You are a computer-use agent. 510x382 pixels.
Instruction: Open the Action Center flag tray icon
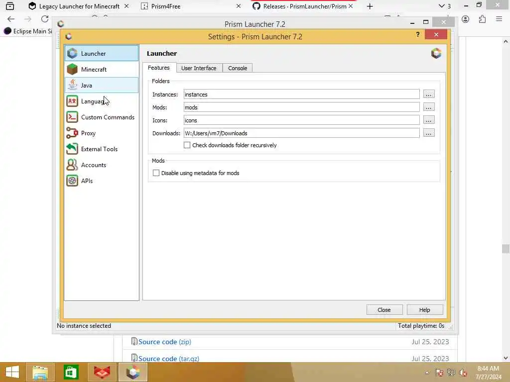point(439,373)
